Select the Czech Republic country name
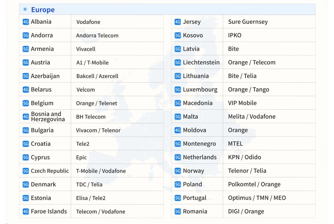This screenshot has width=334, height=224. pyautogui.click(x=50, y=171)
